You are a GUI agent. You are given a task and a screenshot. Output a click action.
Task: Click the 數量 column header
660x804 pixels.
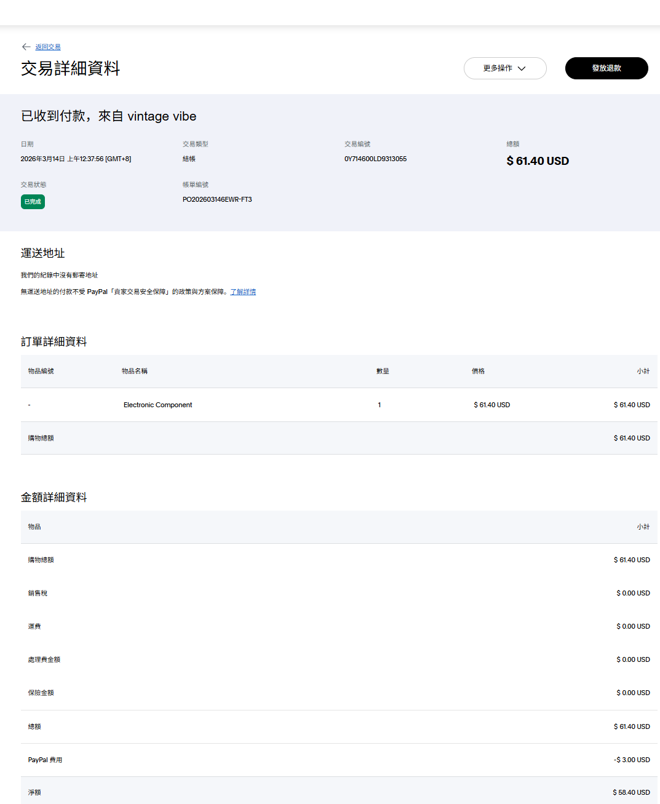(383, 371)
